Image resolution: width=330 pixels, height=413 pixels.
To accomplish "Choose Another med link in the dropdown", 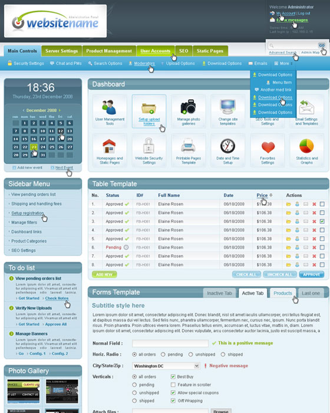I will pos(273,90).
